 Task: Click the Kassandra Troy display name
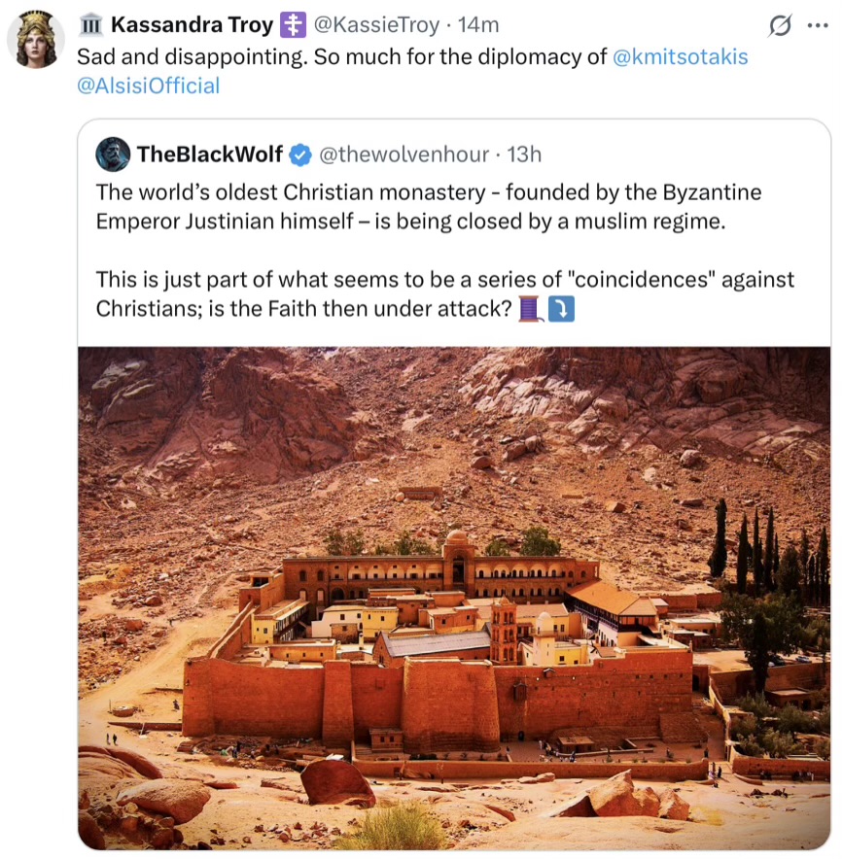192,25
